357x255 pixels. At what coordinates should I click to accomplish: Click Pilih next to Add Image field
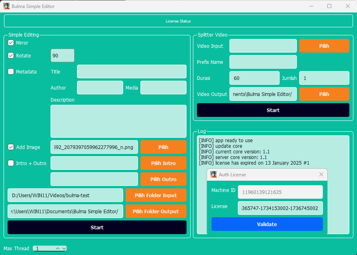point(163,147)
